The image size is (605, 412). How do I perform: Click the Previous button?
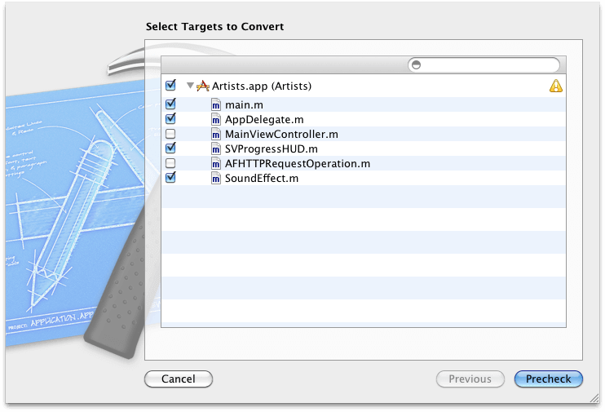tap(470, 379)
